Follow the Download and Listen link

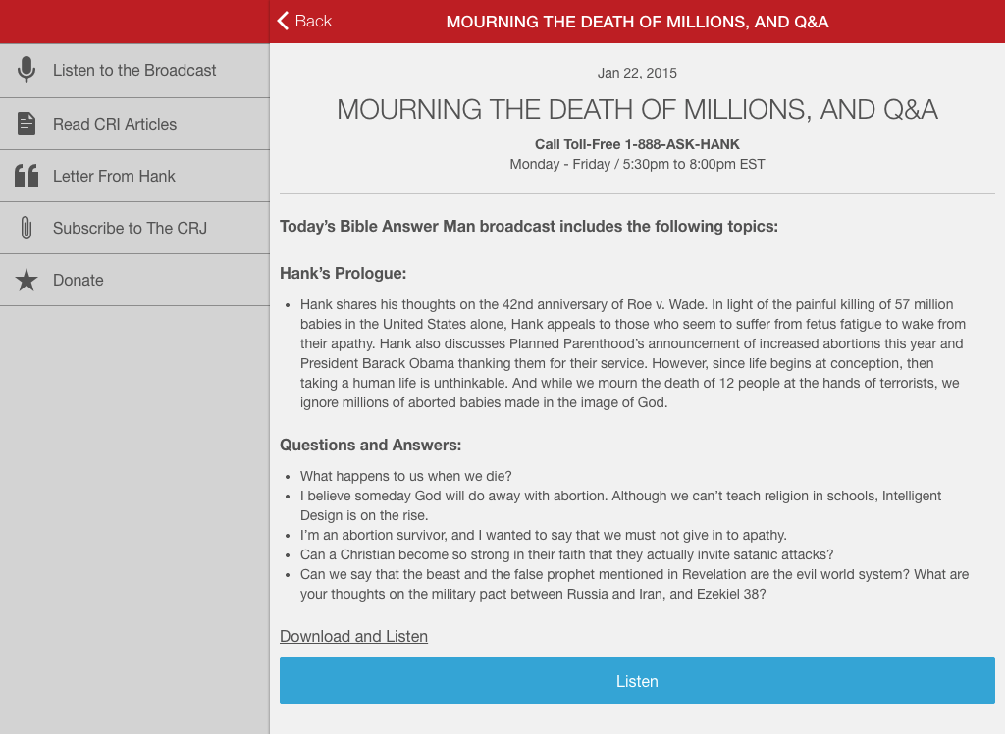(x=353, y=636)
